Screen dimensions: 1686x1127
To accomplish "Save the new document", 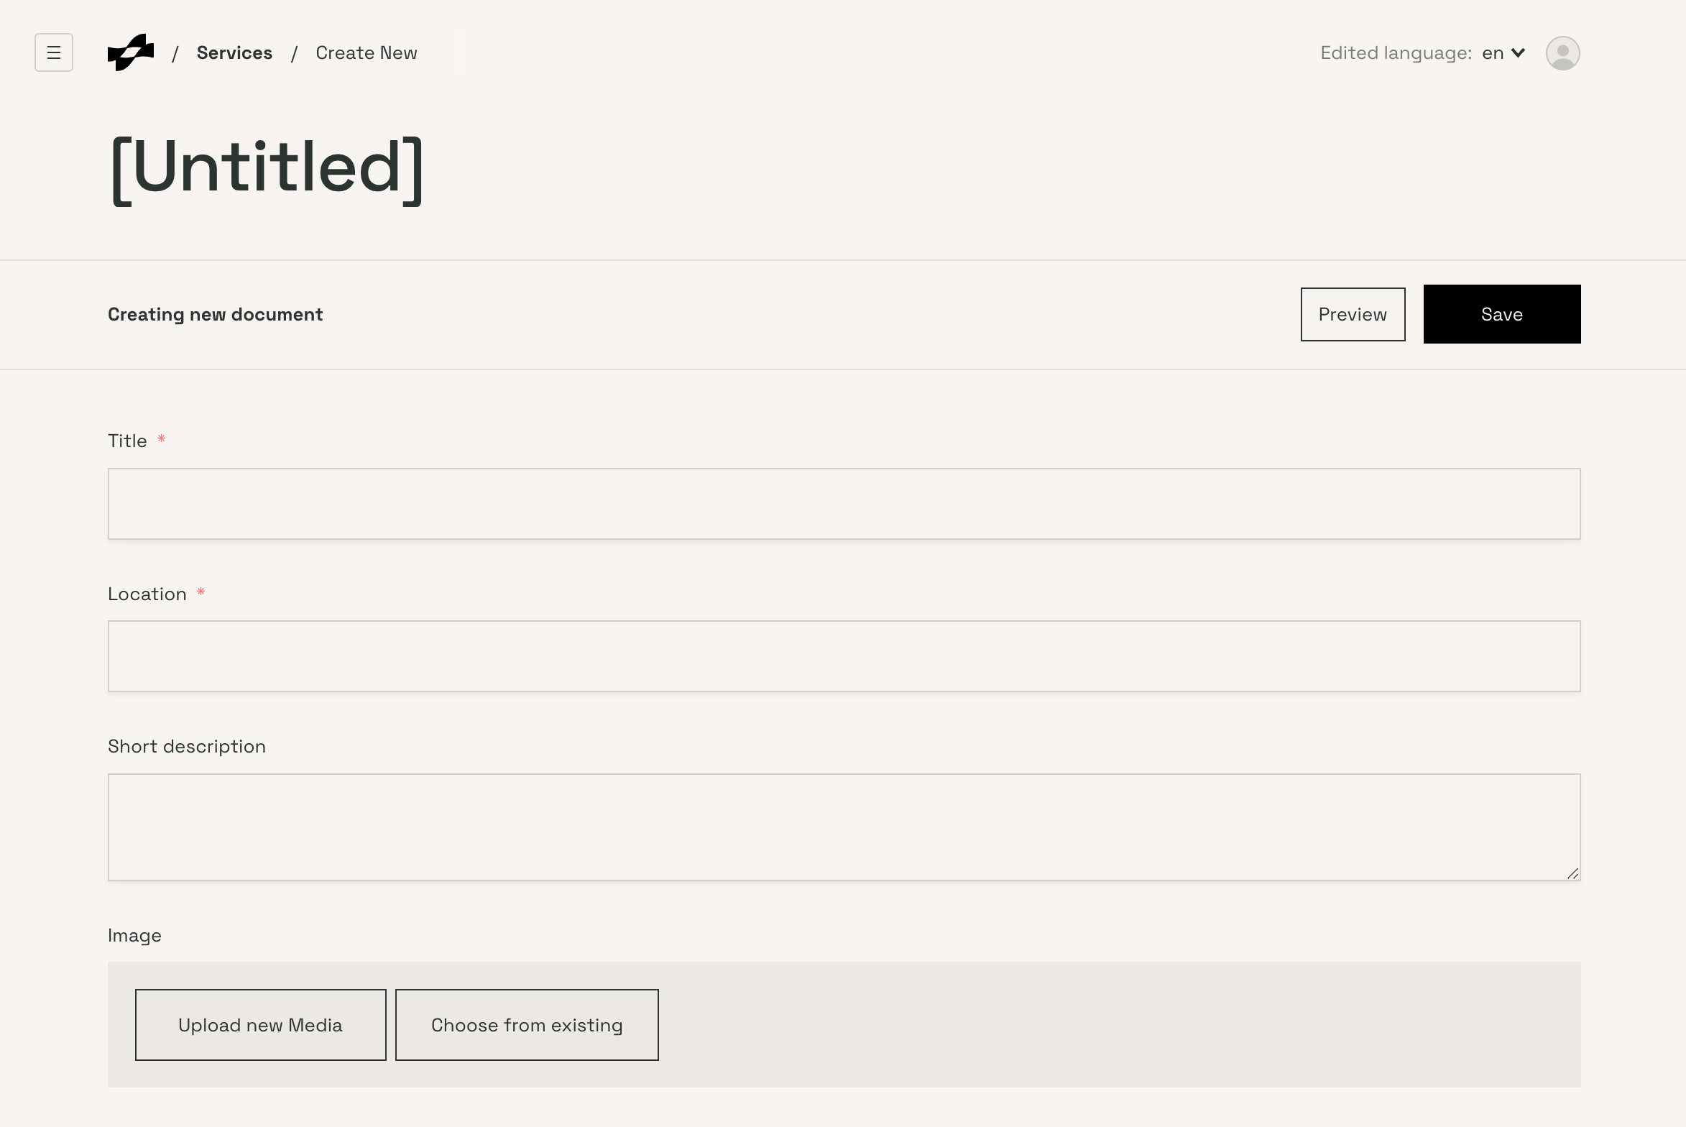I will (1502, 314).
